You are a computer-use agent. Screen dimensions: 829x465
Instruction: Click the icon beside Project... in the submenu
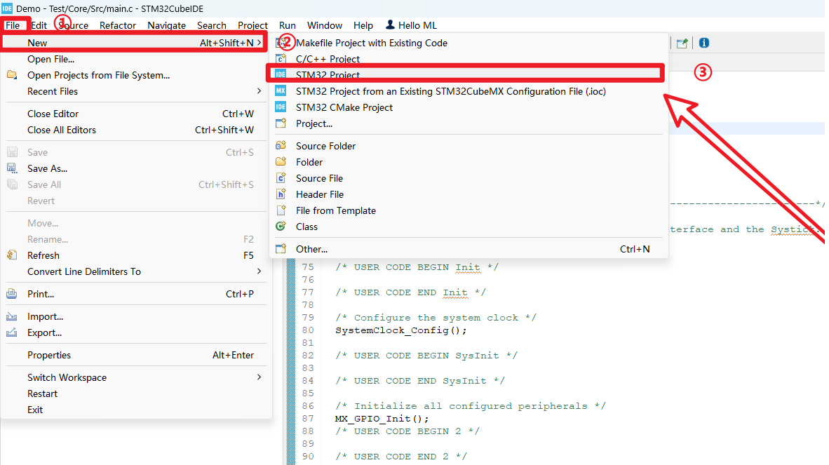281,123
